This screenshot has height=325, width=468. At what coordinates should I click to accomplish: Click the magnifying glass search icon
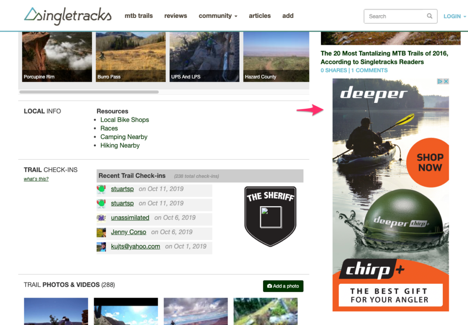[x=429, y=16]
